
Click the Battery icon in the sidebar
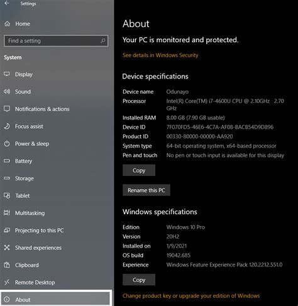pos(7,161)
